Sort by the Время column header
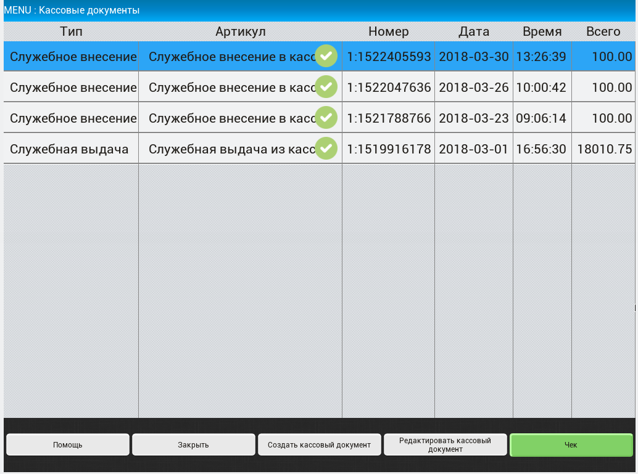This screenshot has width=638, height=474. coord(542,31)
